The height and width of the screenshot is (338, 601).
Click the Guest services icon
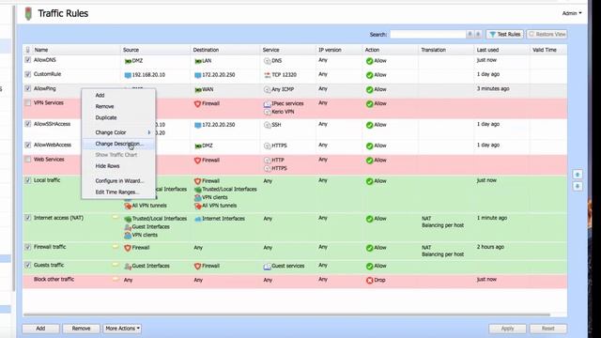click(x=267, y=266)
